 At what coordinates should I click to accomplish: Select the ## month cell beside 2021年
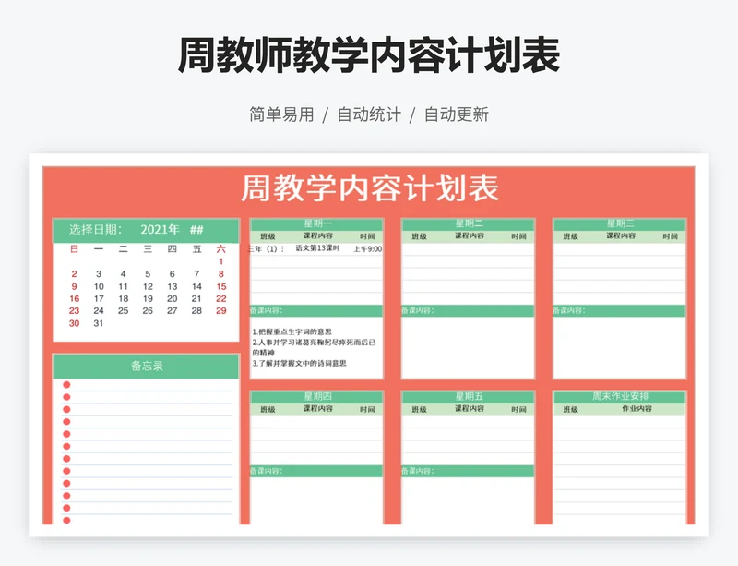pyautogui.click(x=196, y=230)
